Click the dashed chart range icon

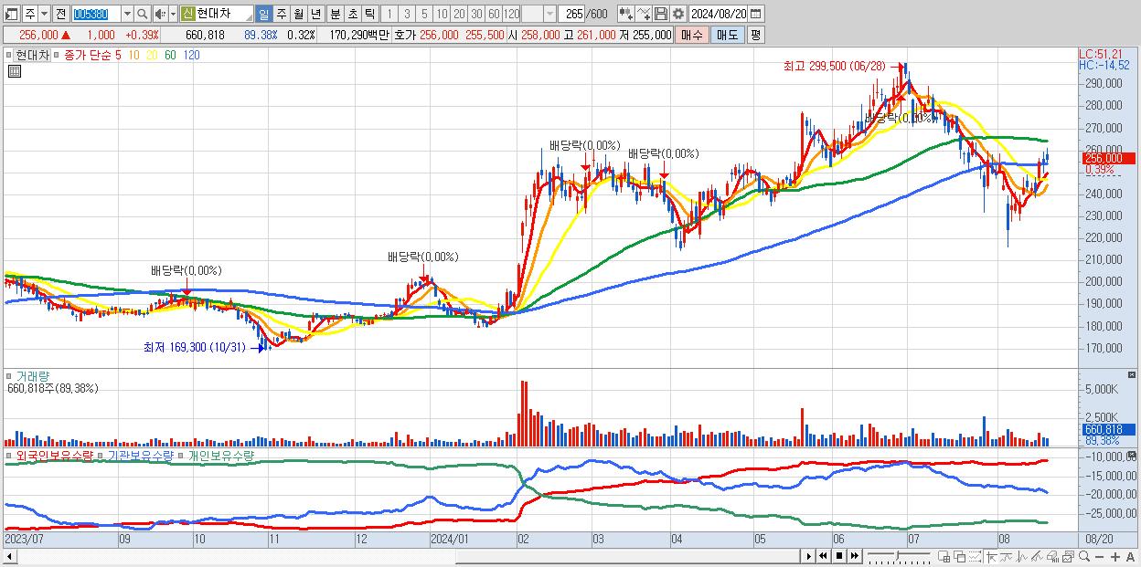coord(975,556)
